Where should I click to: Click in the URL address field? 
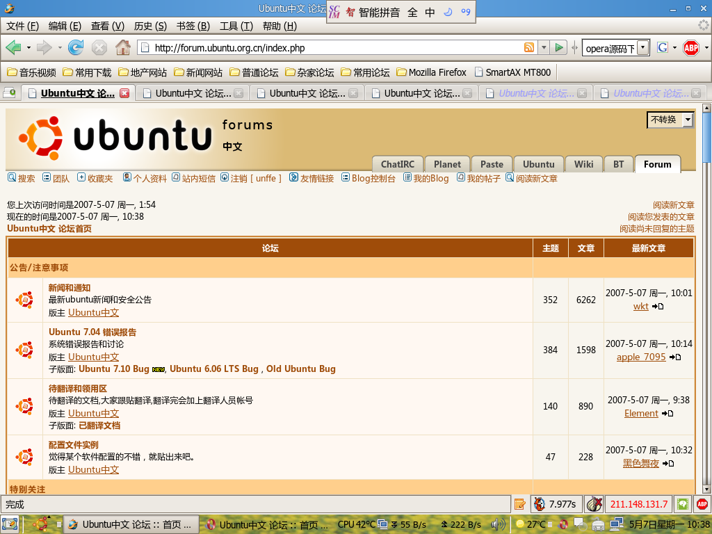[336, 48]
